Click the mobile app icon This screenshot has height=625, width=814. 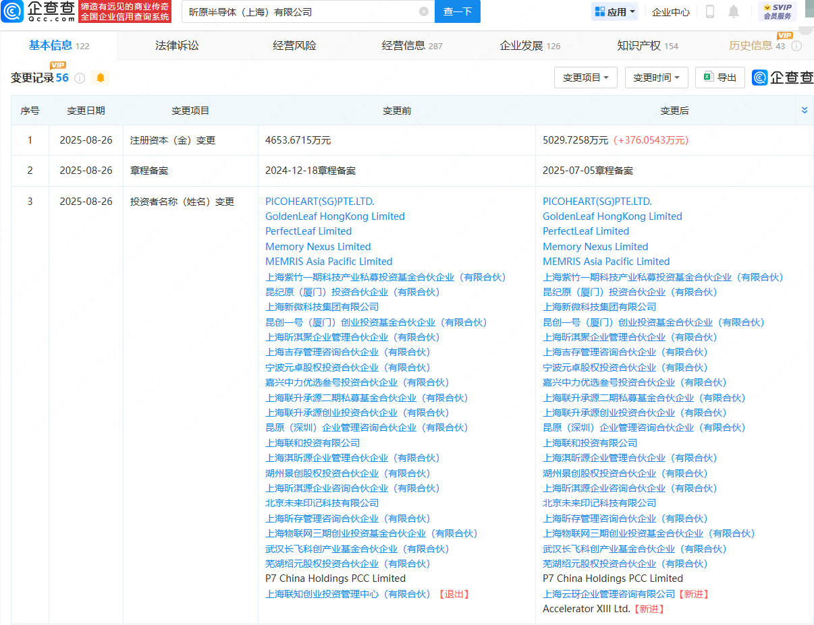coord(709,11)
